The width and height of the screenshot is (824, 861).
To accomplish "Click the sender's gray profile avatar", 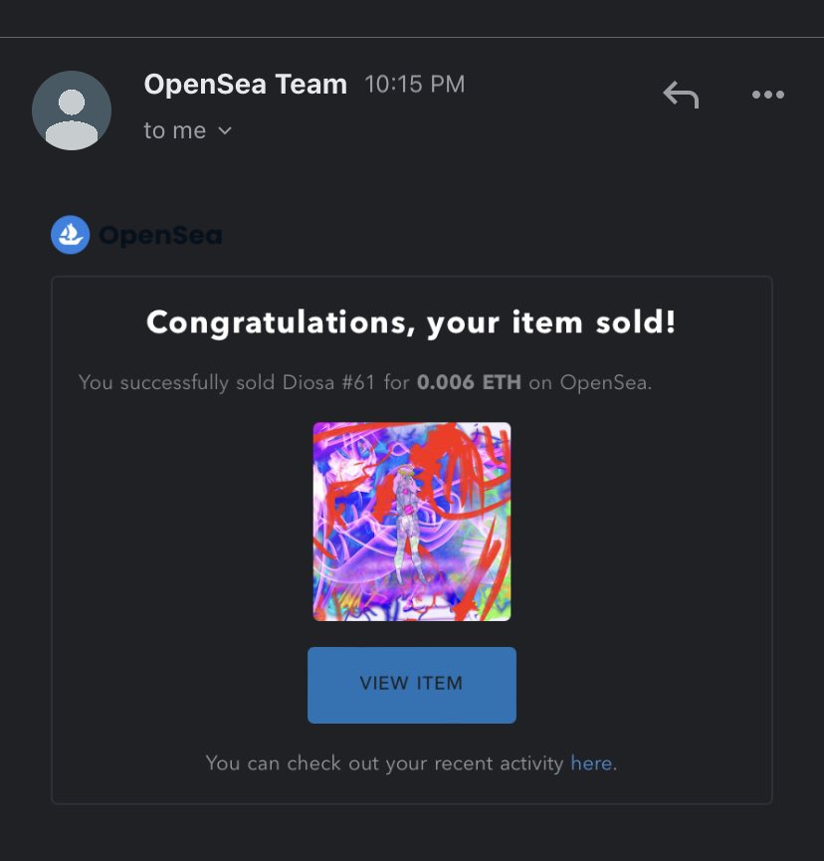I will pyautogui.click(x=72, y=110).
